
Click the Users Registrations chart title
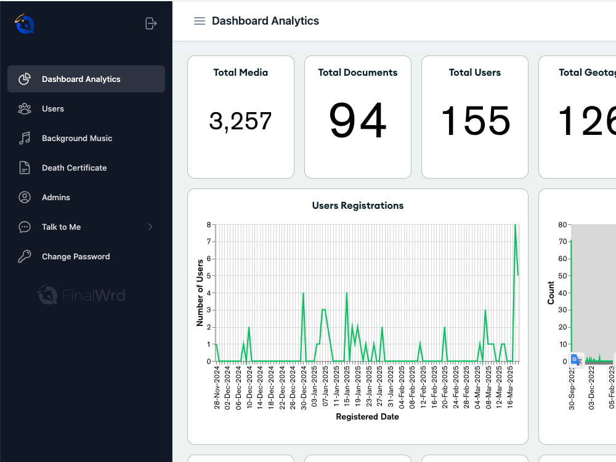[x=358, y=206]
